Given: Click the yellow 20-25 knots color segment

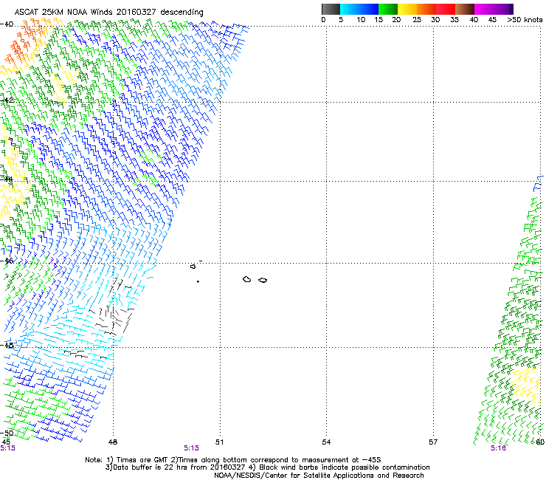Looking at the screenshot, I should tap(407, 9).
